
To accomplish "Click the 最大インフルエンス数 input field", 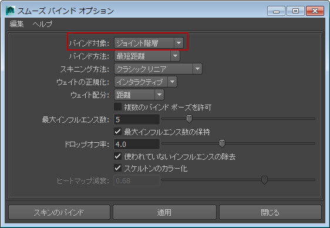I will 137,119.
